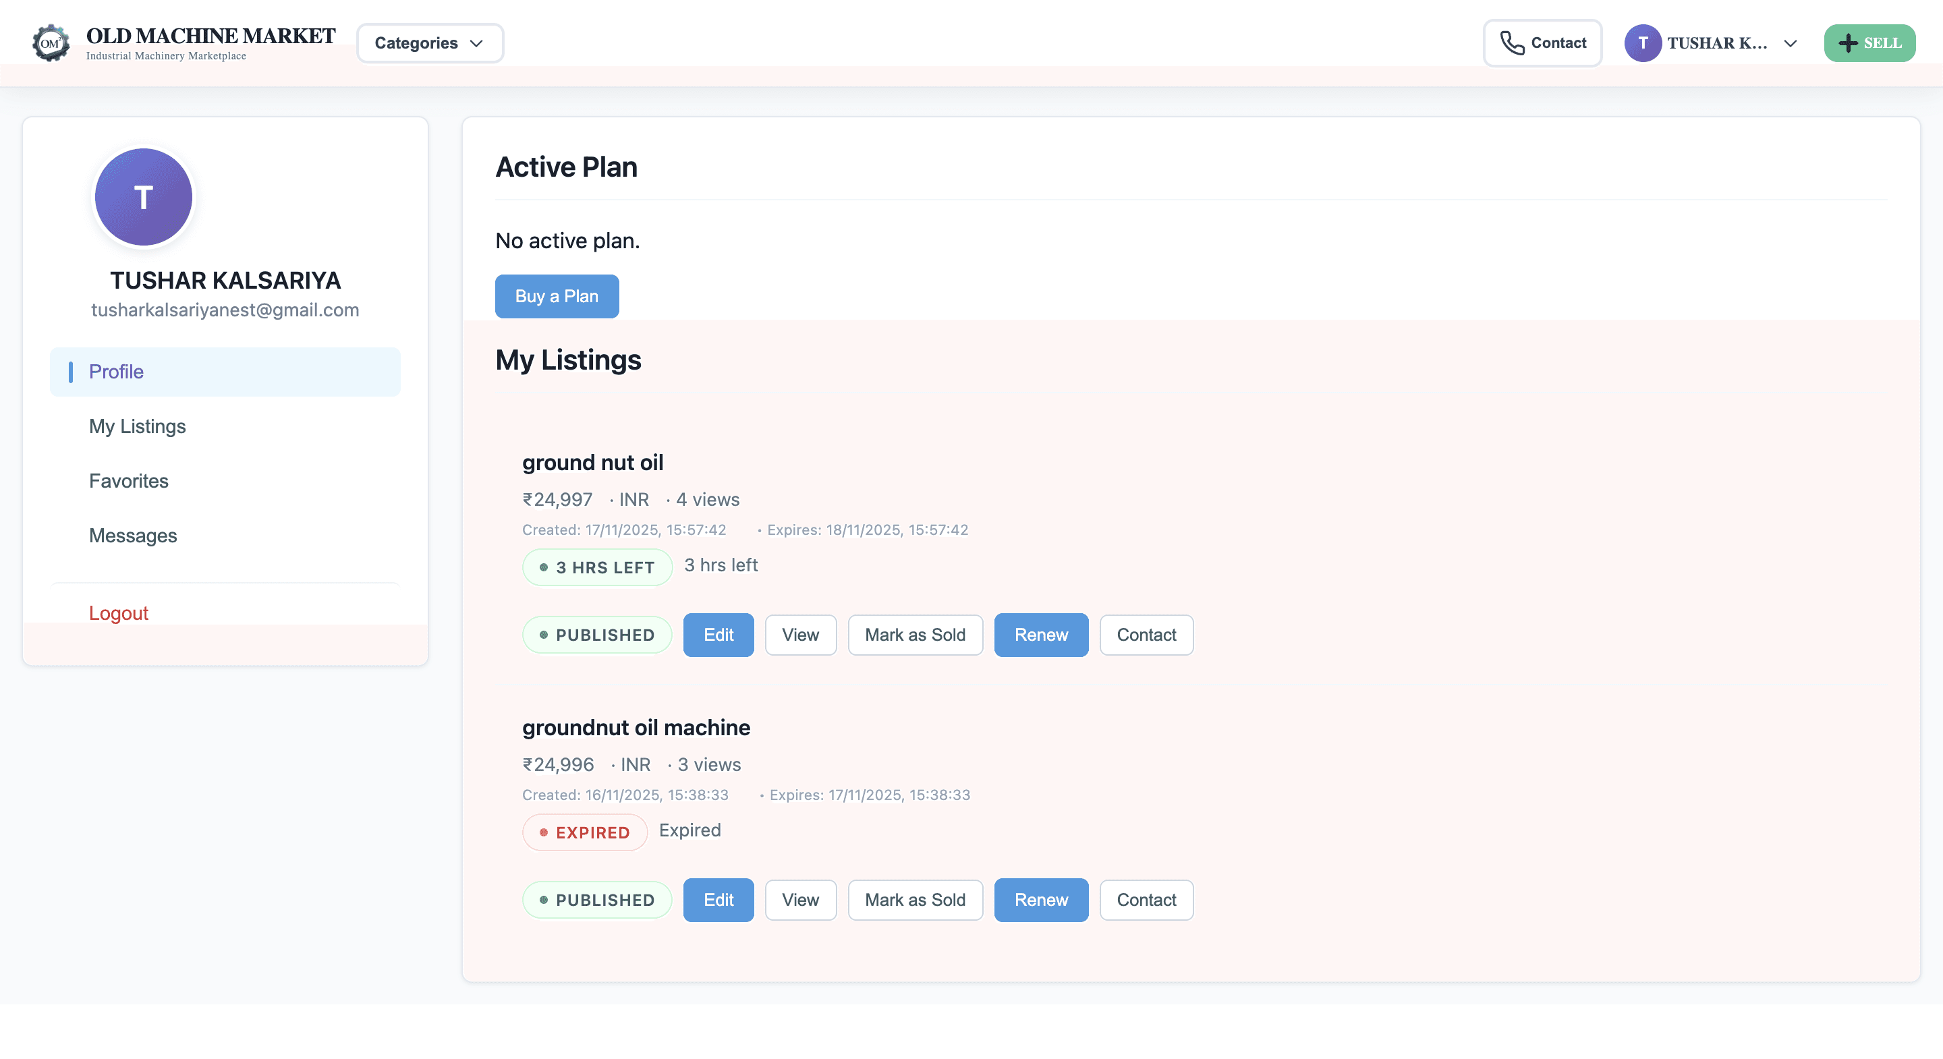Click the EXPIRED status badge

coord(584,833)
